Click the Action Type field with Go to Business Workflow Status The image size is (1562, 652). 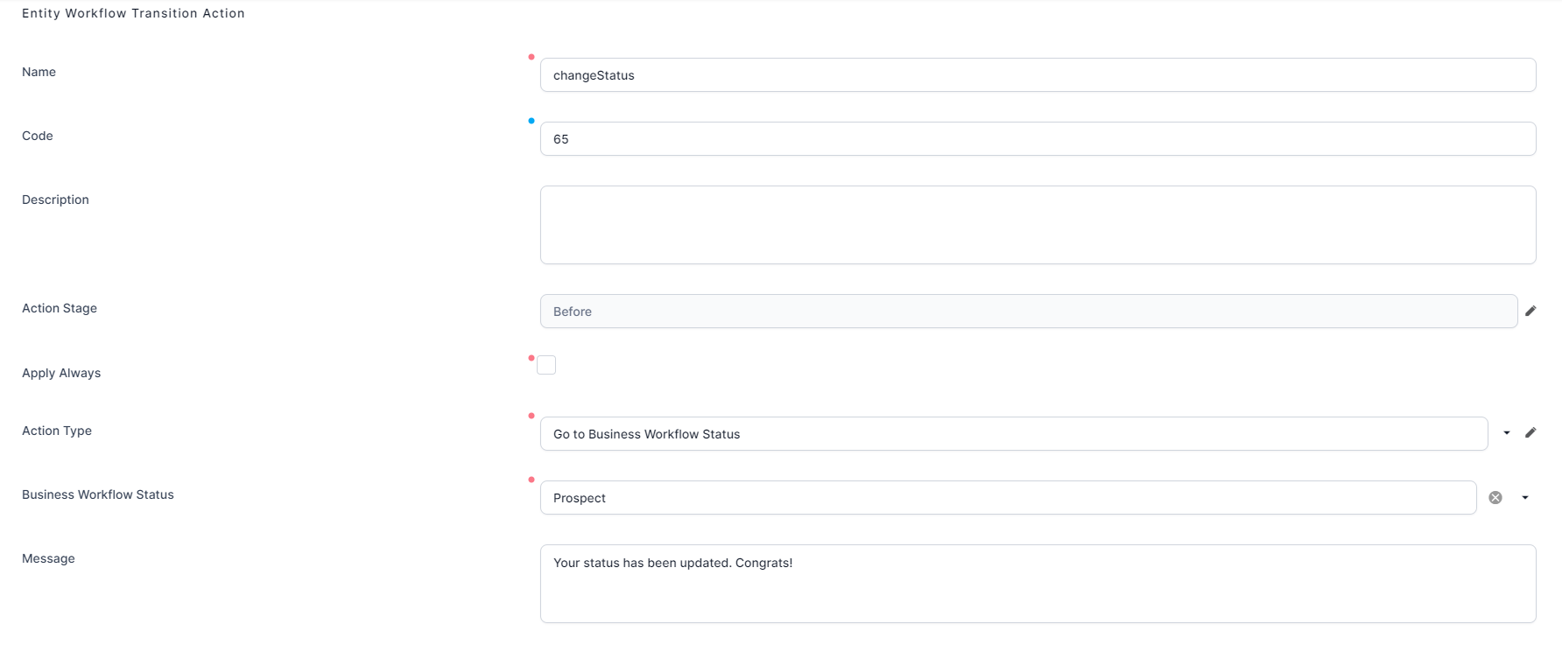pyautogui.click(x=1013, y=434)
